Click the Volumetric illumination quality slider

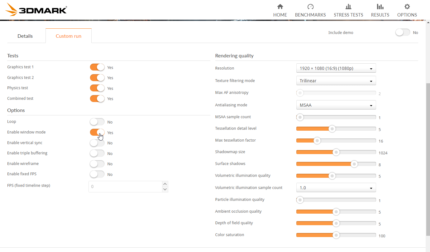coord(336,176)
